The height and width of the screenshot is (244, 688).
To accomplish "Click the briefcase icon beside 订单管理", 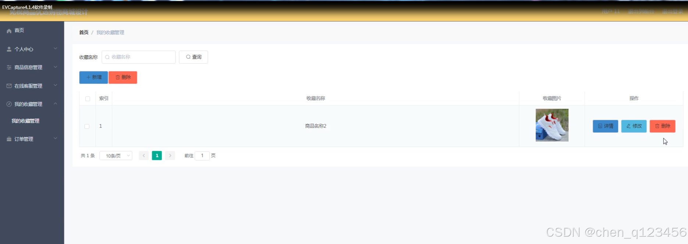I will click(9, 139).
